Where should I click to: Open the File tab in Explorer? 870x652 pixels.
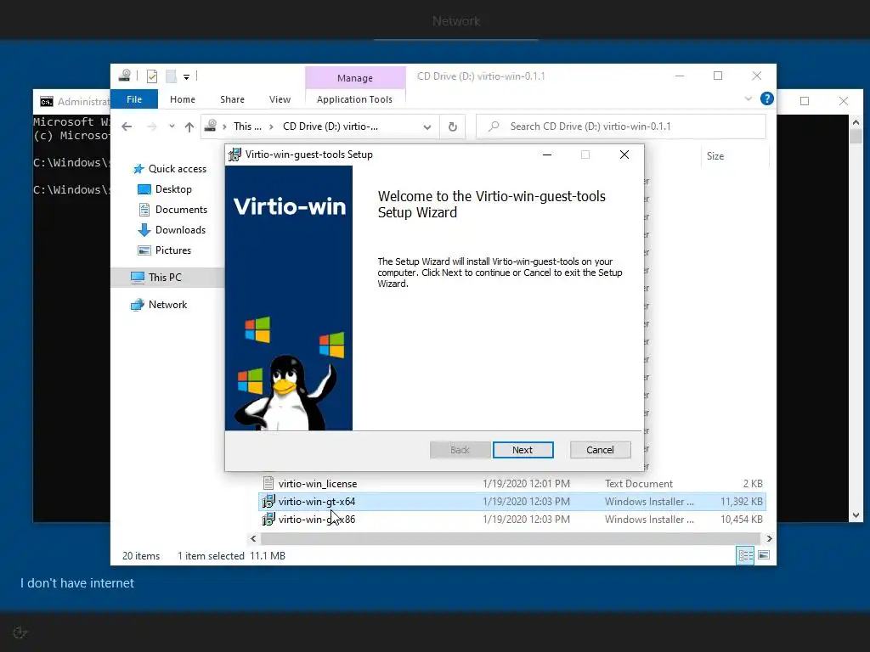point(133,99)
